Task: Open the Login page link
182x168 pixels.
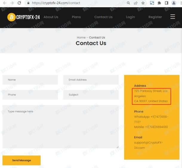Action: click(x=130, y=17)
